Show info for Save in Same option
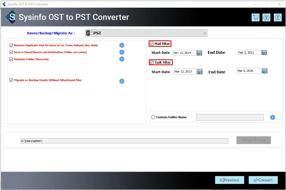The height and width of the screenshot is (190, 286). 122,52
